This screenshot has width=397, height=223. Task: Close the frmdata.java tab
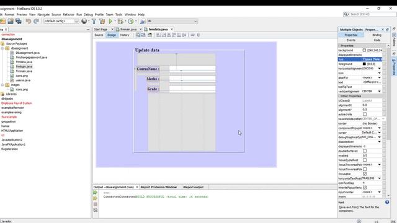coord(172,30)
